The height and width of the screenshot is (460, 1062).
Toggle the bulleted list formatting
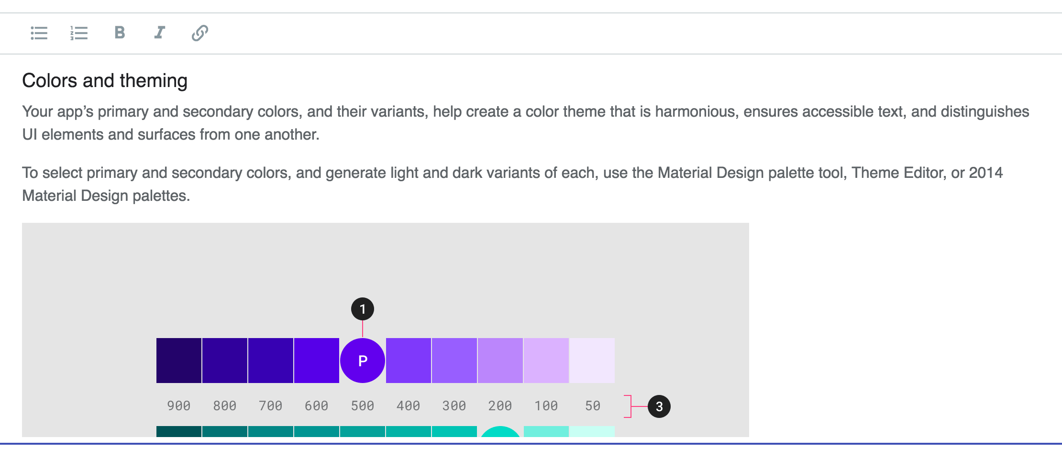[x=39, y=33]
